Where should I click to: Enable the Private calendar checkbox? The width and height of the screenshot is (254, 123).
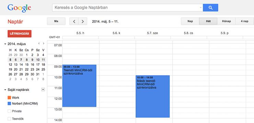coord(9,111)
